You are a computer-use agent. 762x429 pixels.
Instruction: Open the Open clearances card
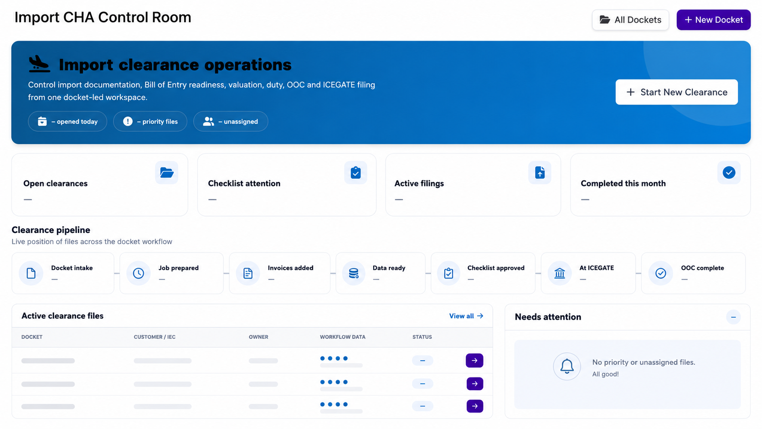(100, 185)
